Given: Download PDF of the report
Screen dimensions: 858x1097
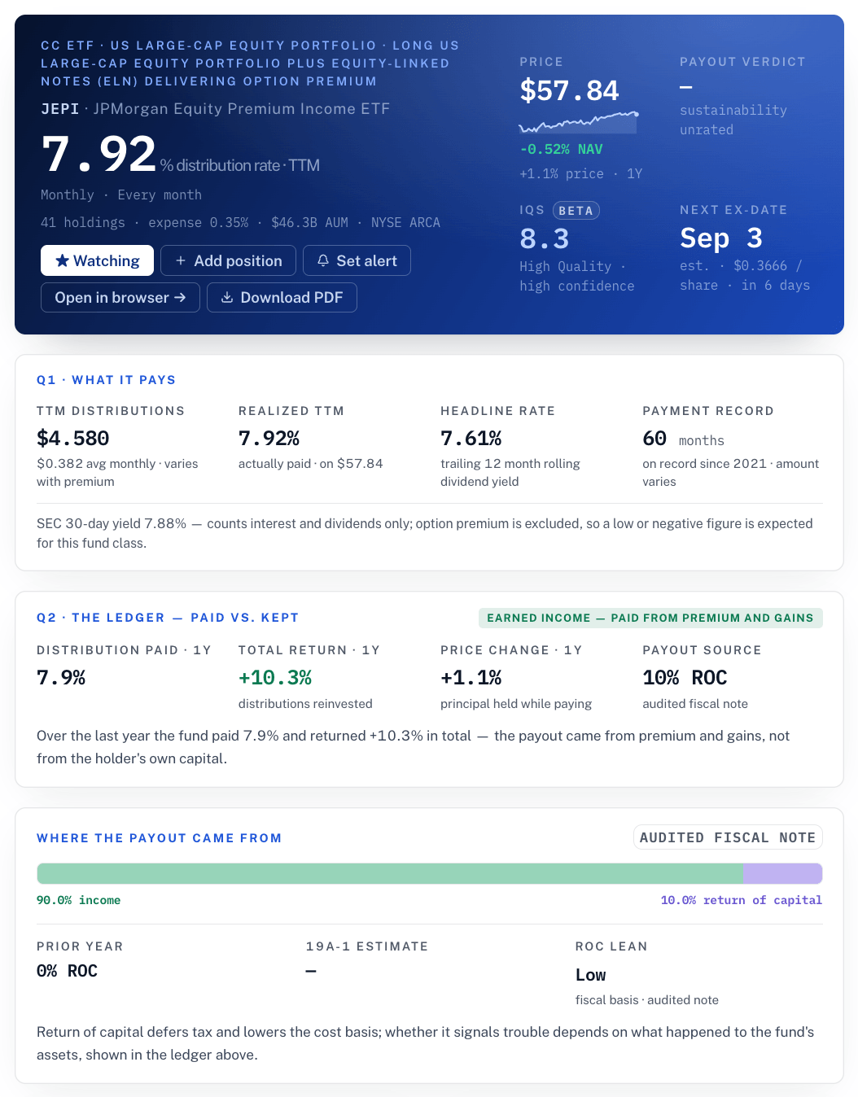Looking at the screenshot, I should [282, 297].
